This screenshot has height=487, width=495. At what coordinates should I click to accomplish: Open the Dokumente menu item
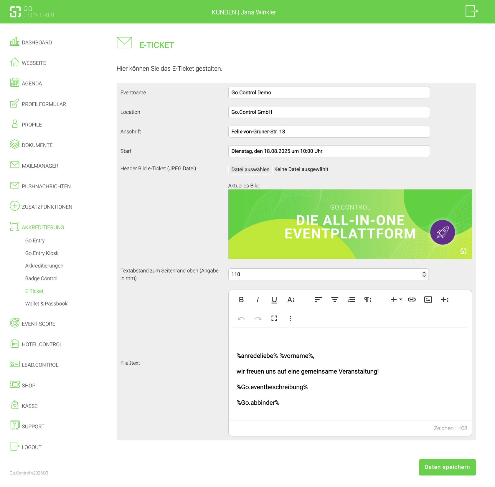37,145
